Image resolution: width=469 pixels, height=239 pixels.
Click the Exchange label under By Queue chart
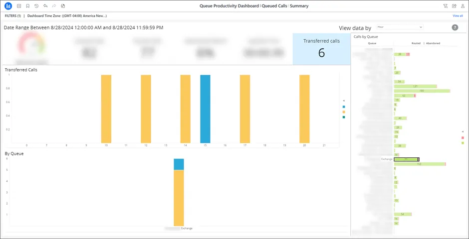tap(187, 228)
